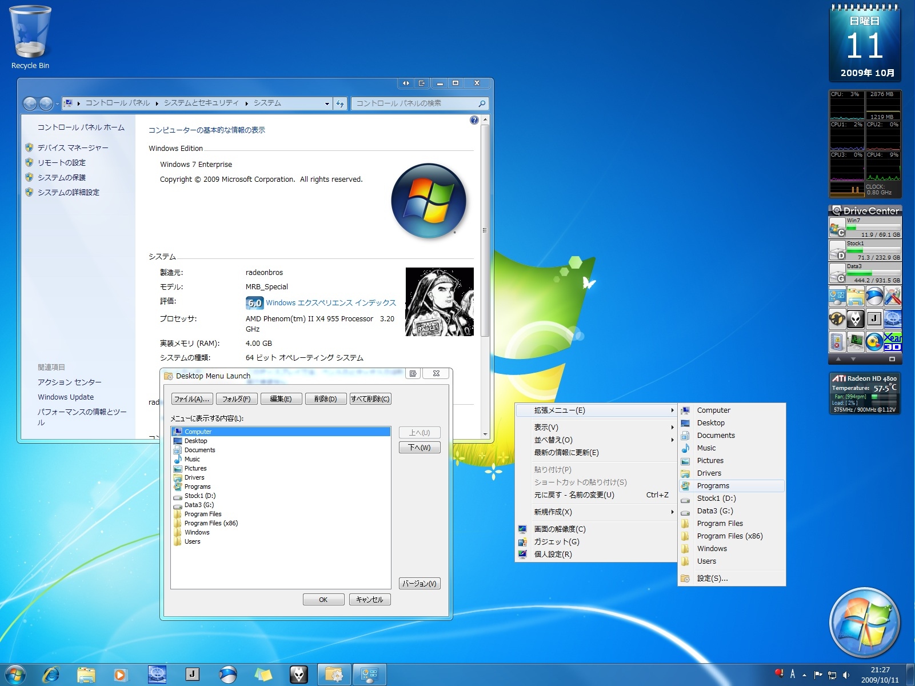Open the blue sphere browser on the taskbar

[x=228, y=675]
